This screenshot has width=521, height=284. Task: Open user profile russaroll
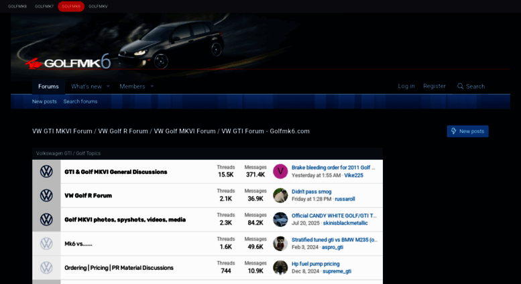coord(345,199)
